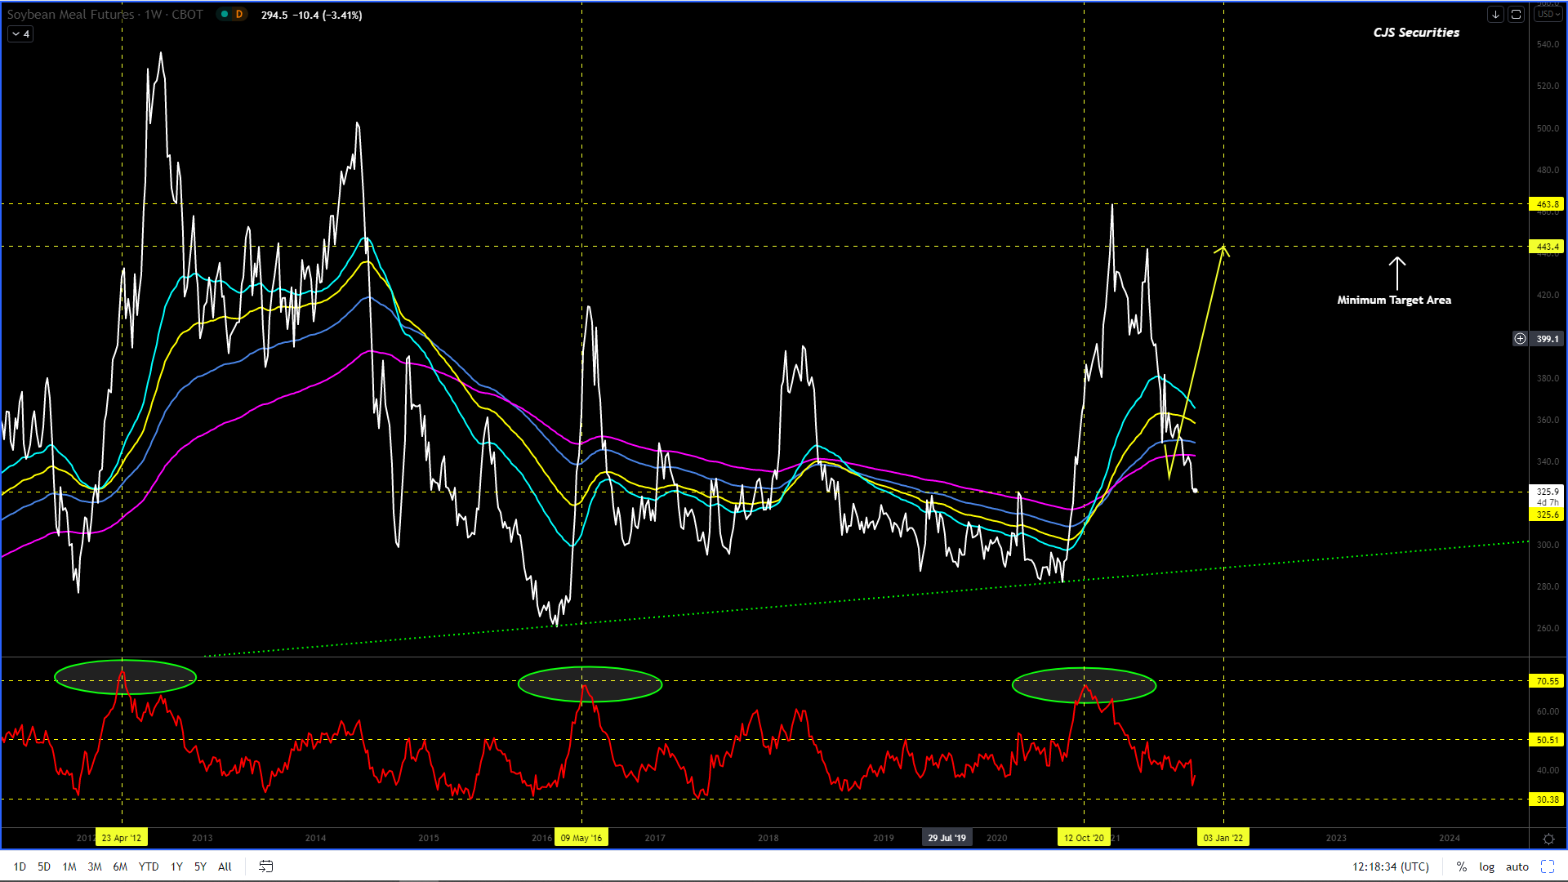Click the down arrow icon near the USD selector
Image resolution: width=1568 pixels, height=882 pixels.
point(1495,15)
